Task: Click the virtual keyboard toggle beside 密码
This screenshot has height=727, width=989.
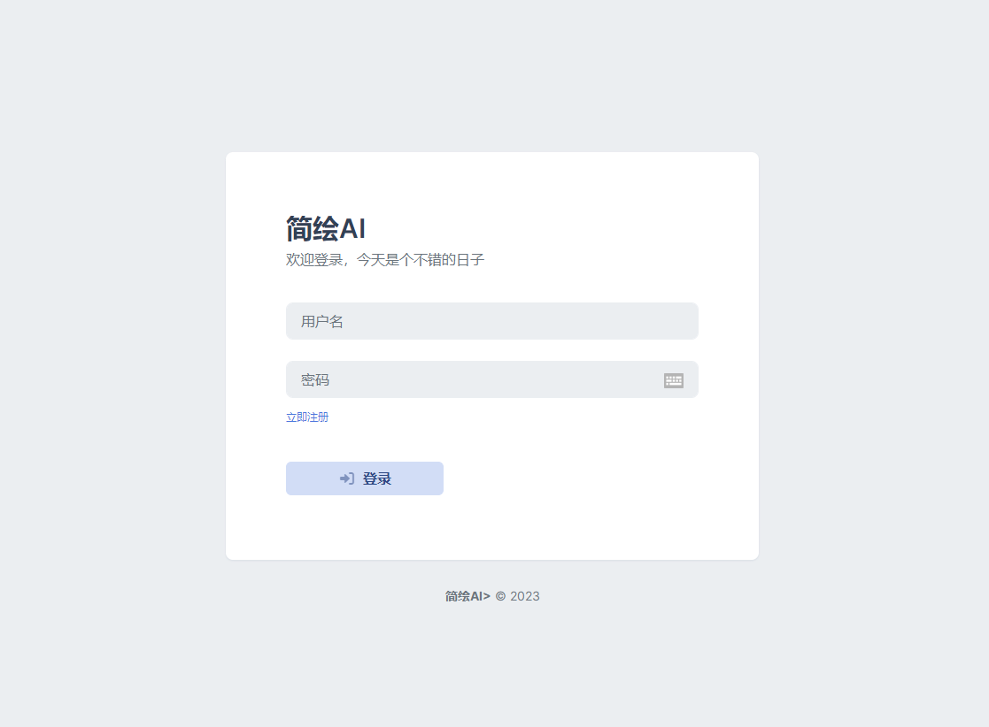Action: coord(674,380)
